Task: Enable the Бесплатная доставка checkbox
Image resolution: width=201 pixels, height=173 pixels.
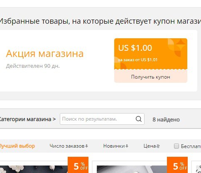Action: point(176,146)
